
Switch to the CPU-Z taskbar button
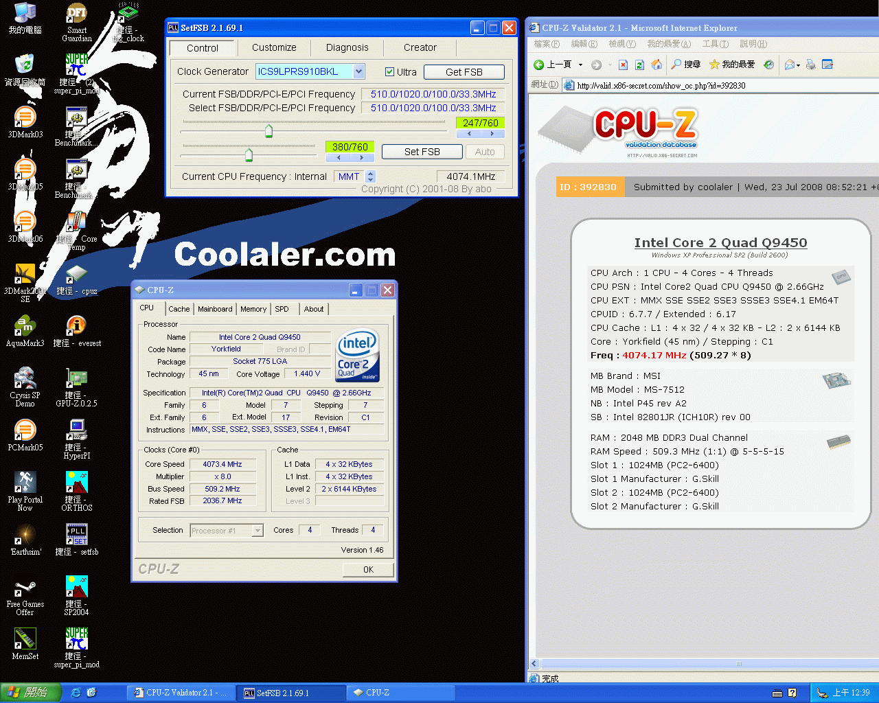coord(401,693)
